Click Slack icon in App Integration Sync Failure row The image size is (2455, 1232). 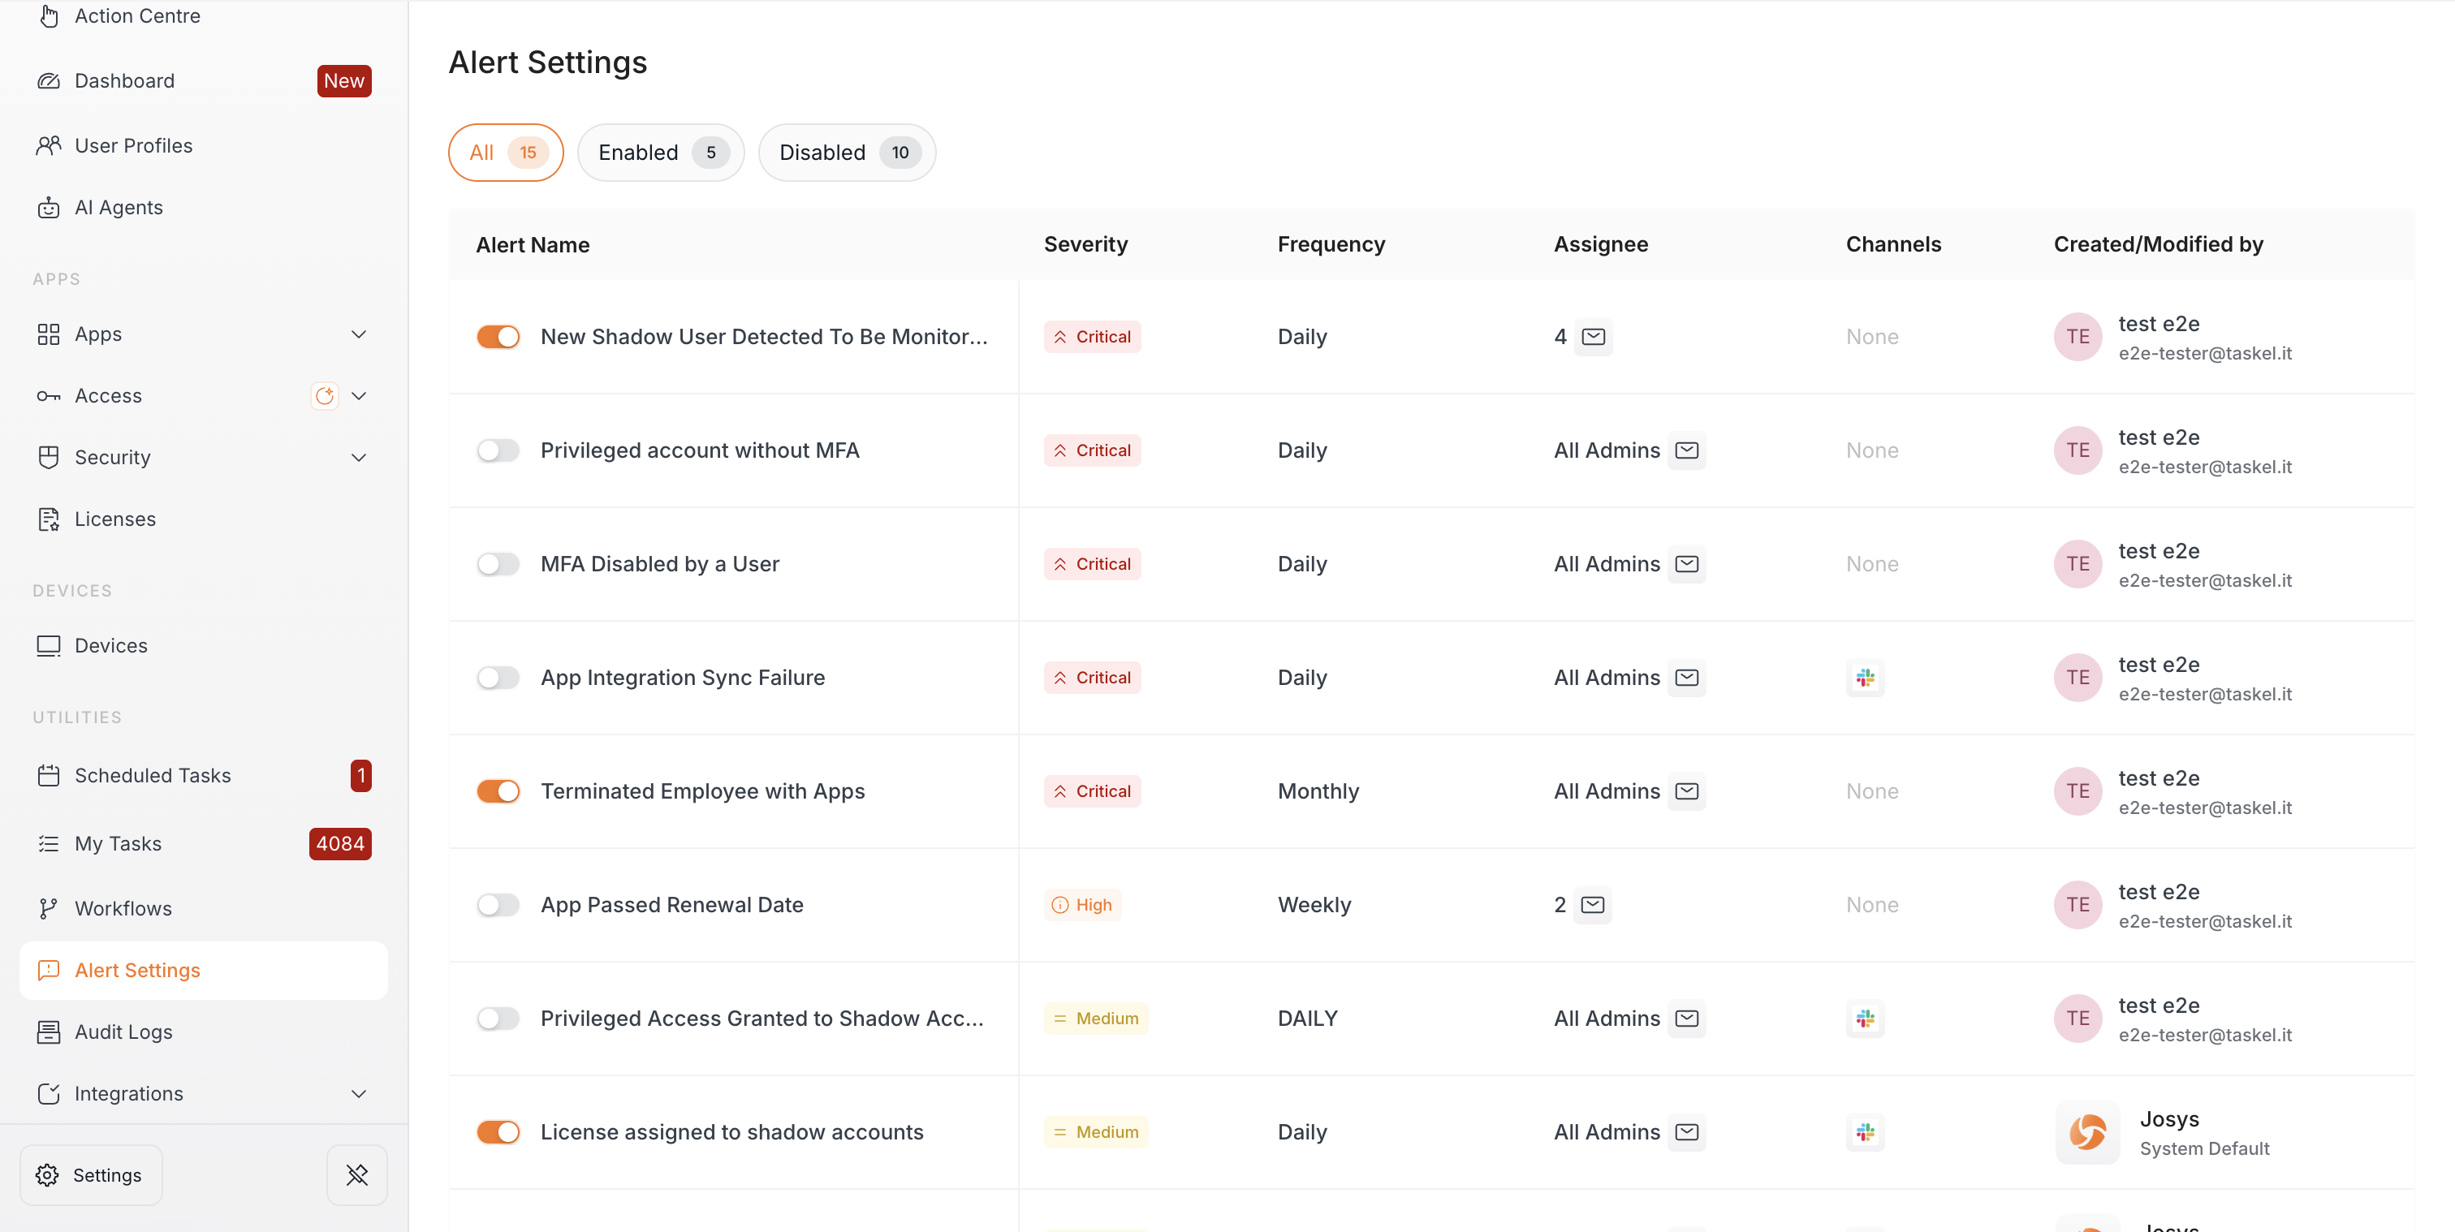coord(1865,678)
